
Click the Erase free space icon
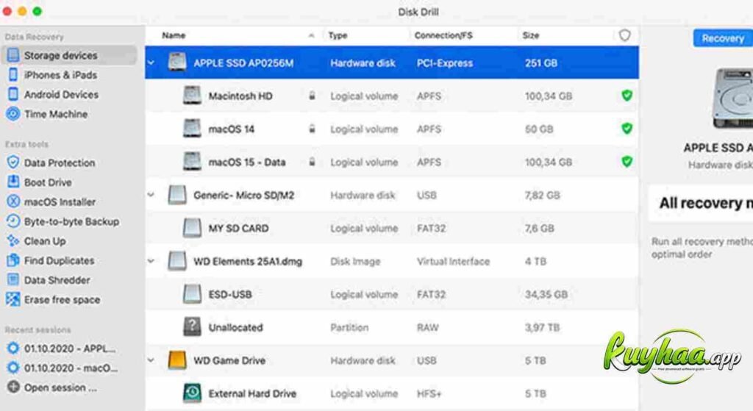click(x=13, y=299)
